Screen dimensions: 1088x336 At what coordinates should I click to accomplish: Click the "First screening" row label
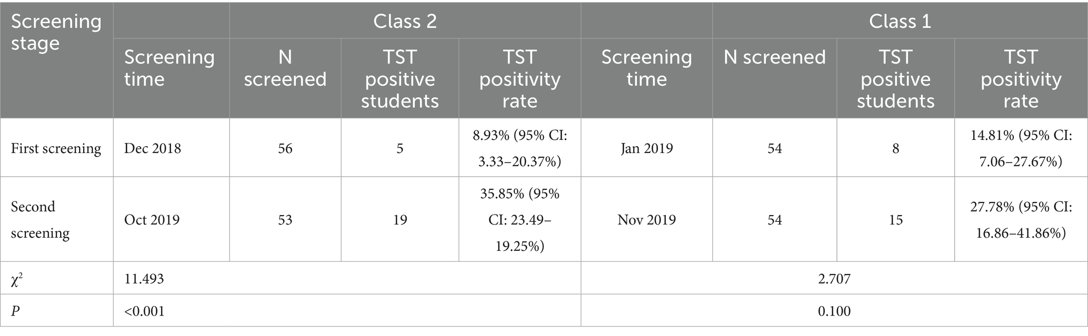(56, 148)
